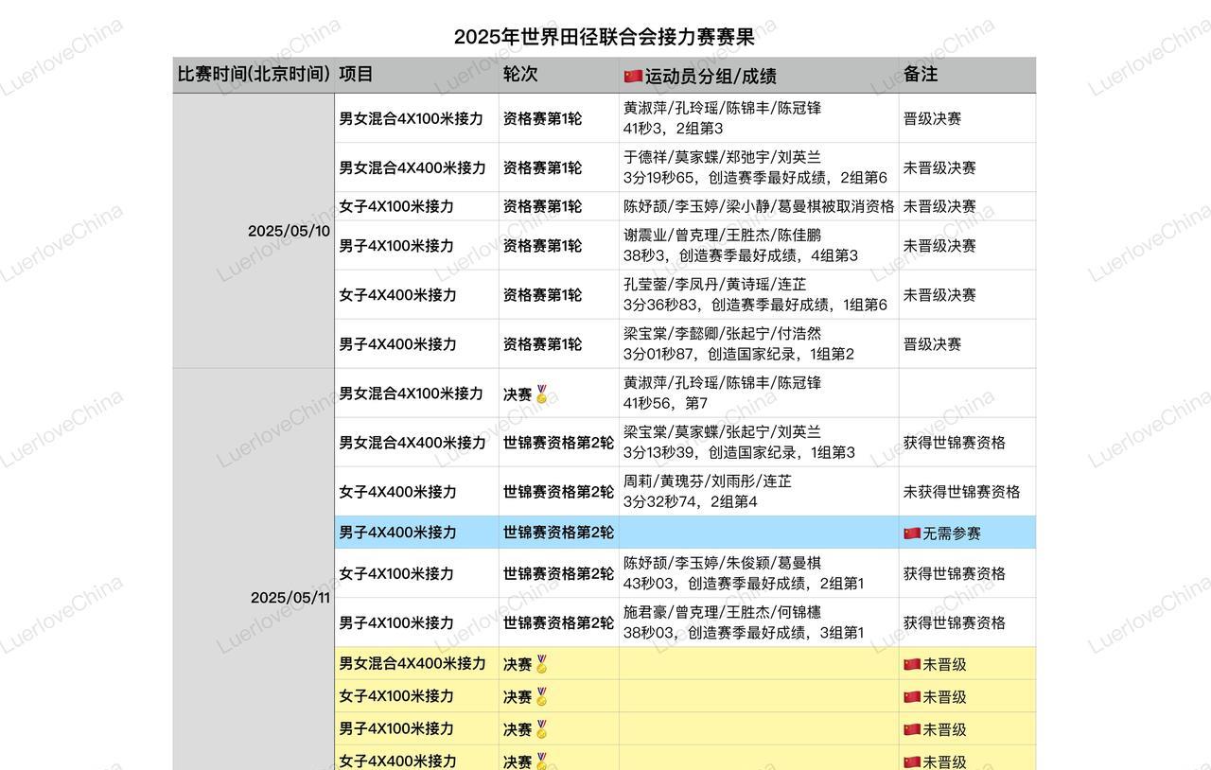Click the result 38秒03，3组第1
The height and width of the screenshot is (770, 1211).
[x=744, y=631]
